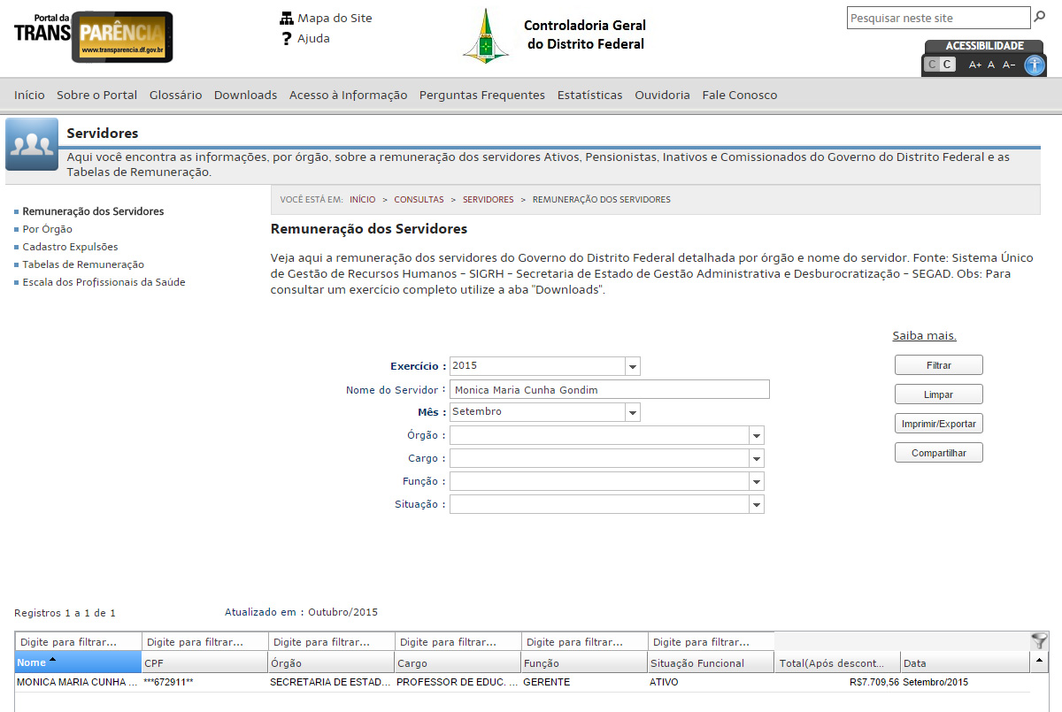Screen dimensions: 1062x712
Task: Click the Portal da Transparência logo
Action: point(93,36)
